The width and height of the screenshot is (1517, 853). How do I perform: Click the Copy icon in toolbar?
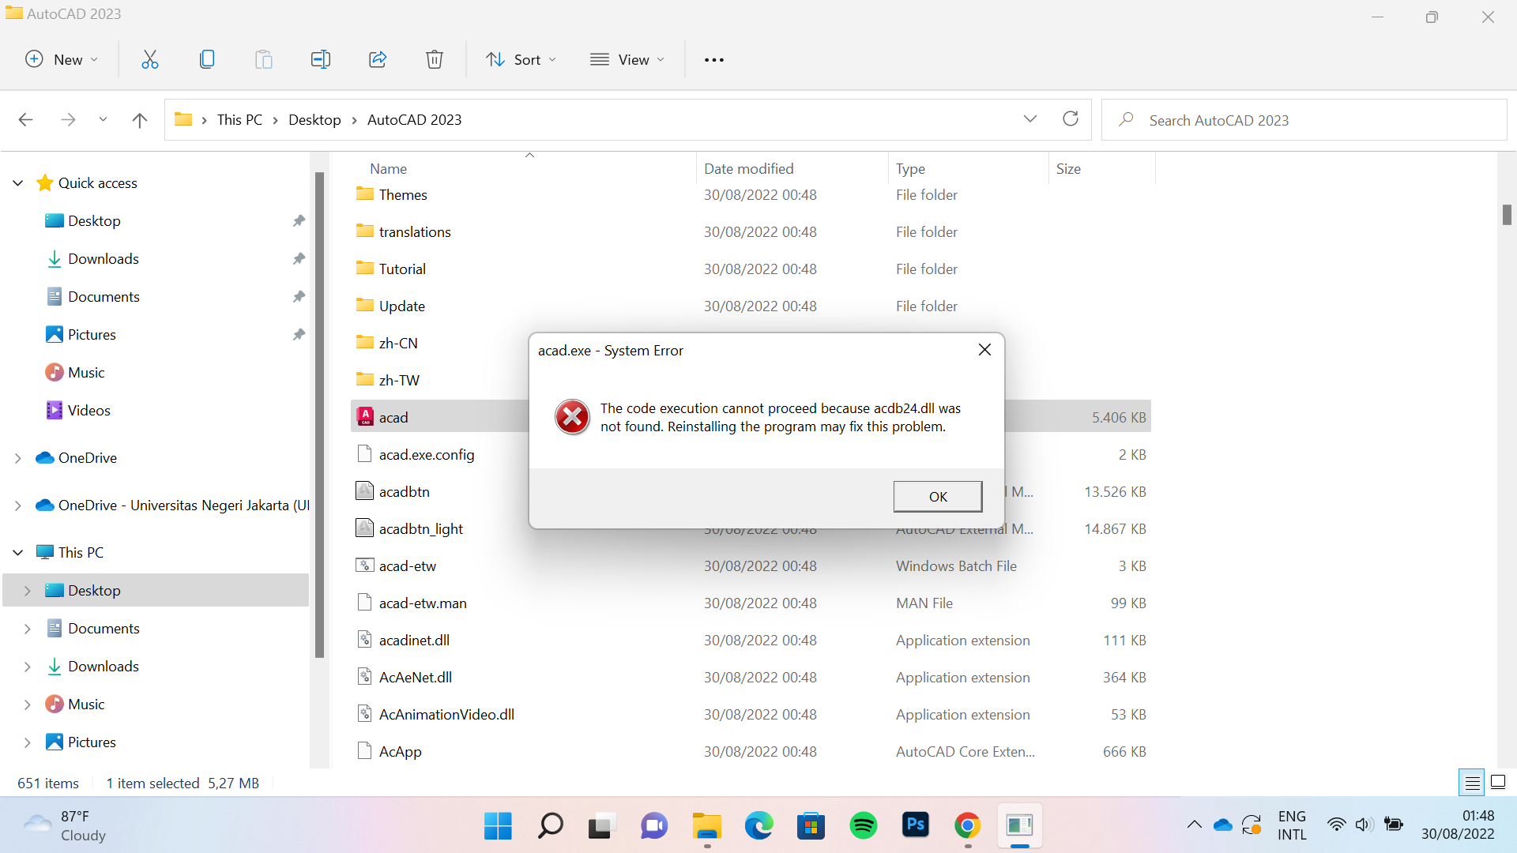pyautogui.click(x=207, y=59)
